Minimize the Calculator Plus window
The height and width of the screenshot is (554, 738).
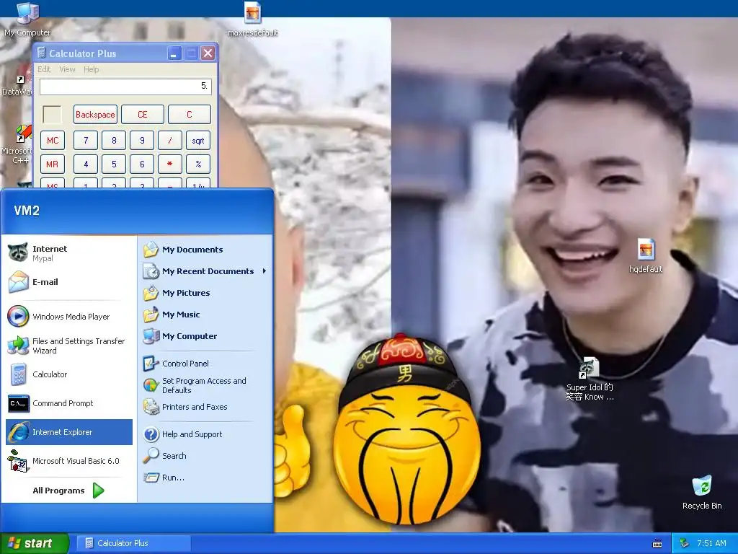click(174, 53)
